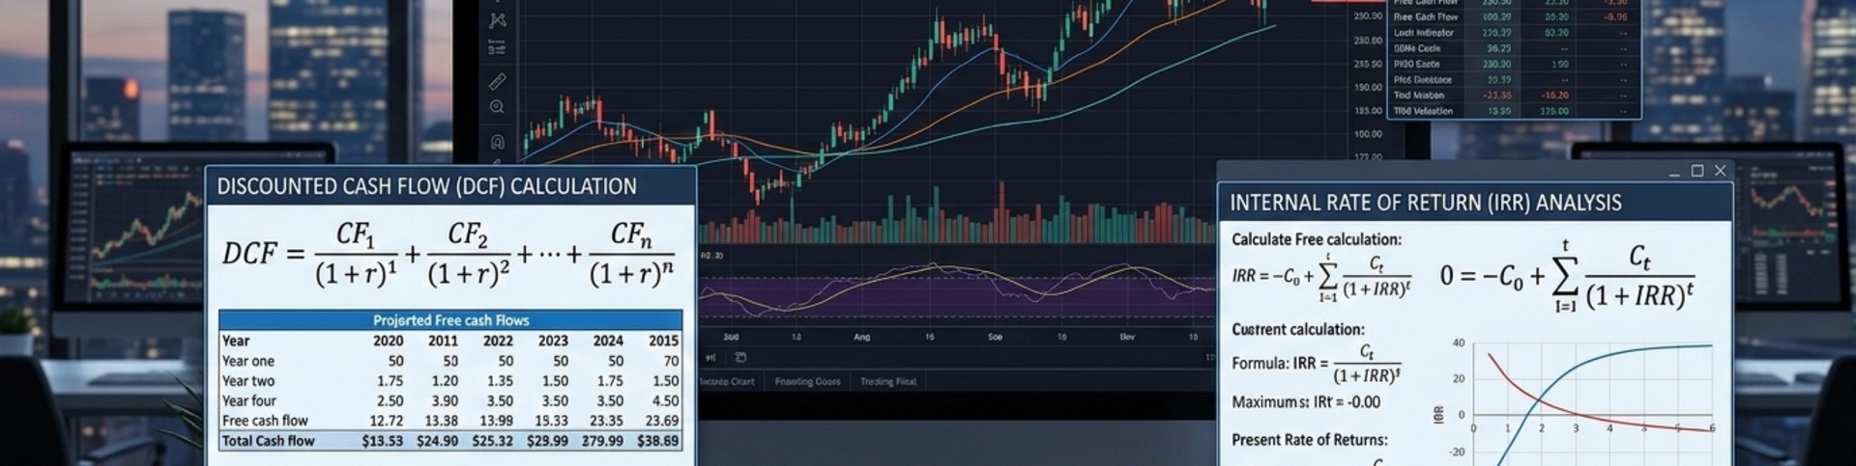Click the 2020 column header in DCF table
Screen dimensions: 1856x466
point(388,341)
